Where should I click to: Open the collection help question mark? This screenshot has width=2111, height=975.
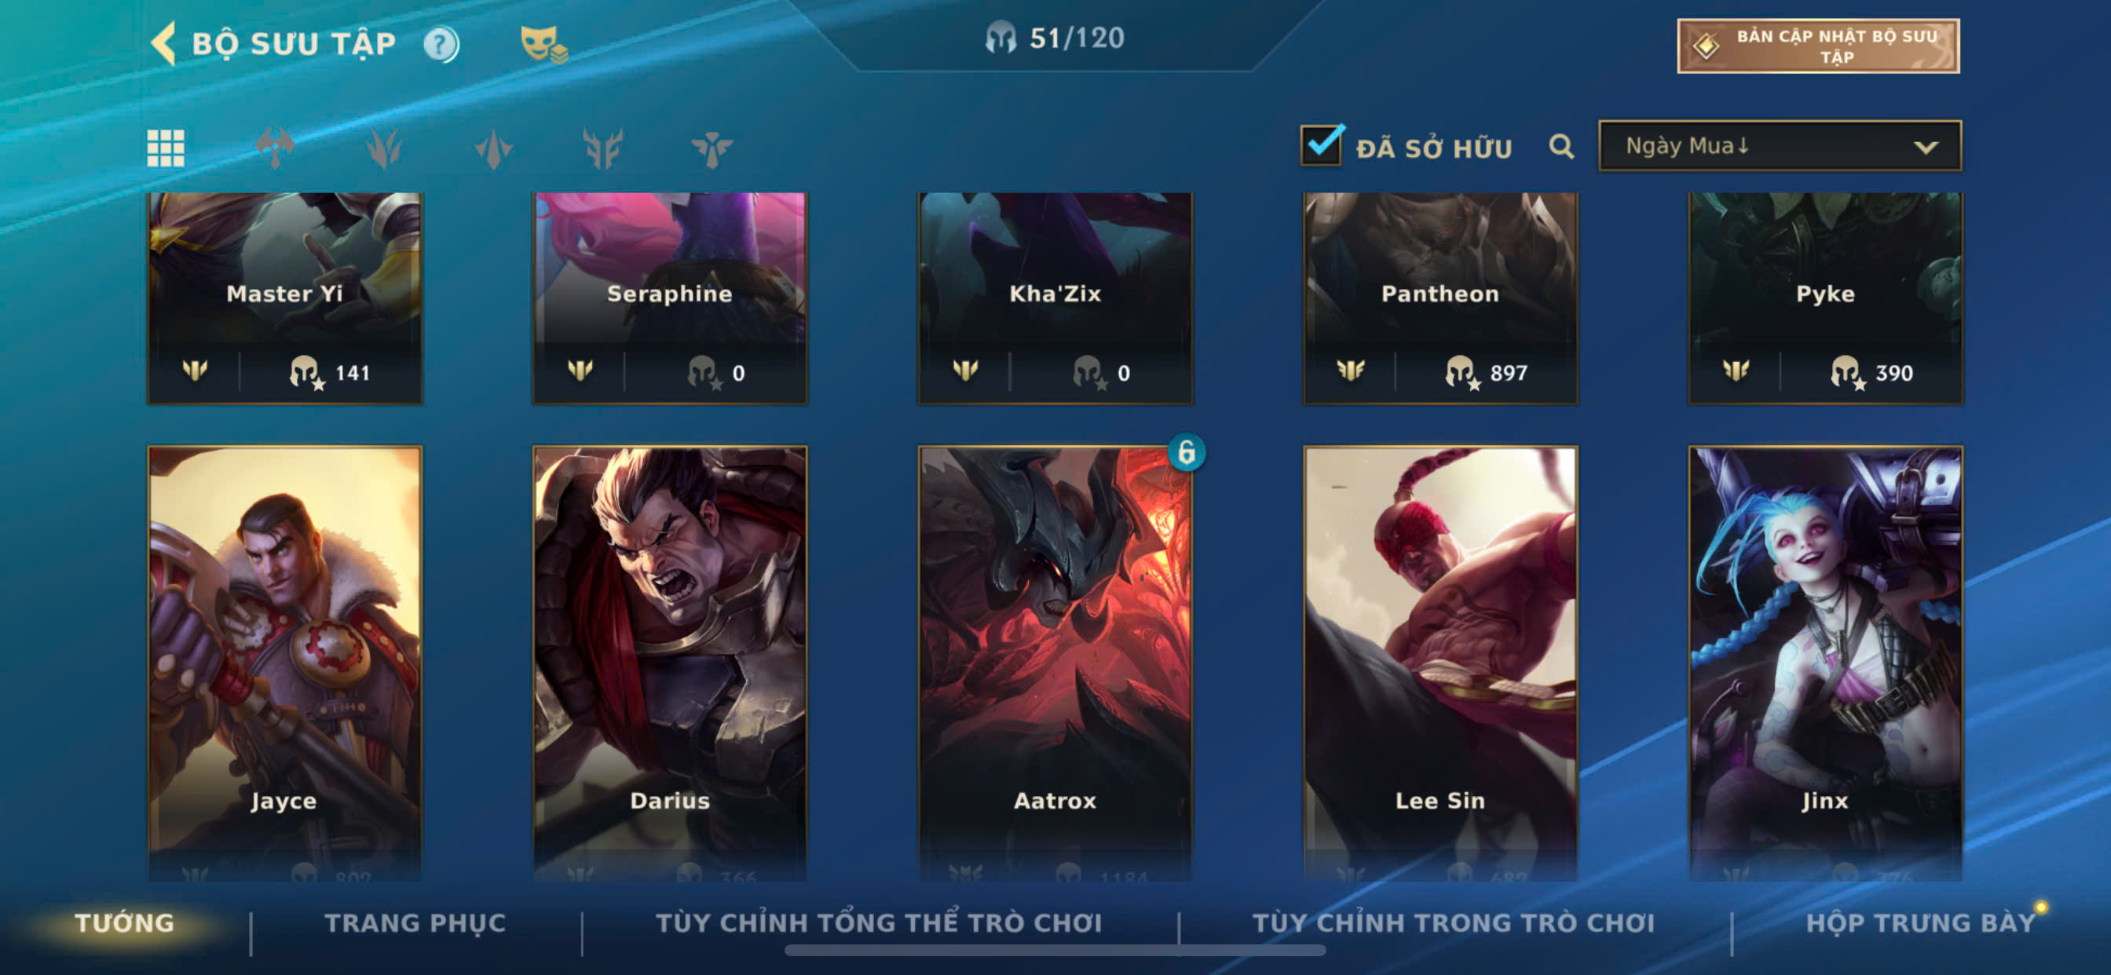pos(441,43)
